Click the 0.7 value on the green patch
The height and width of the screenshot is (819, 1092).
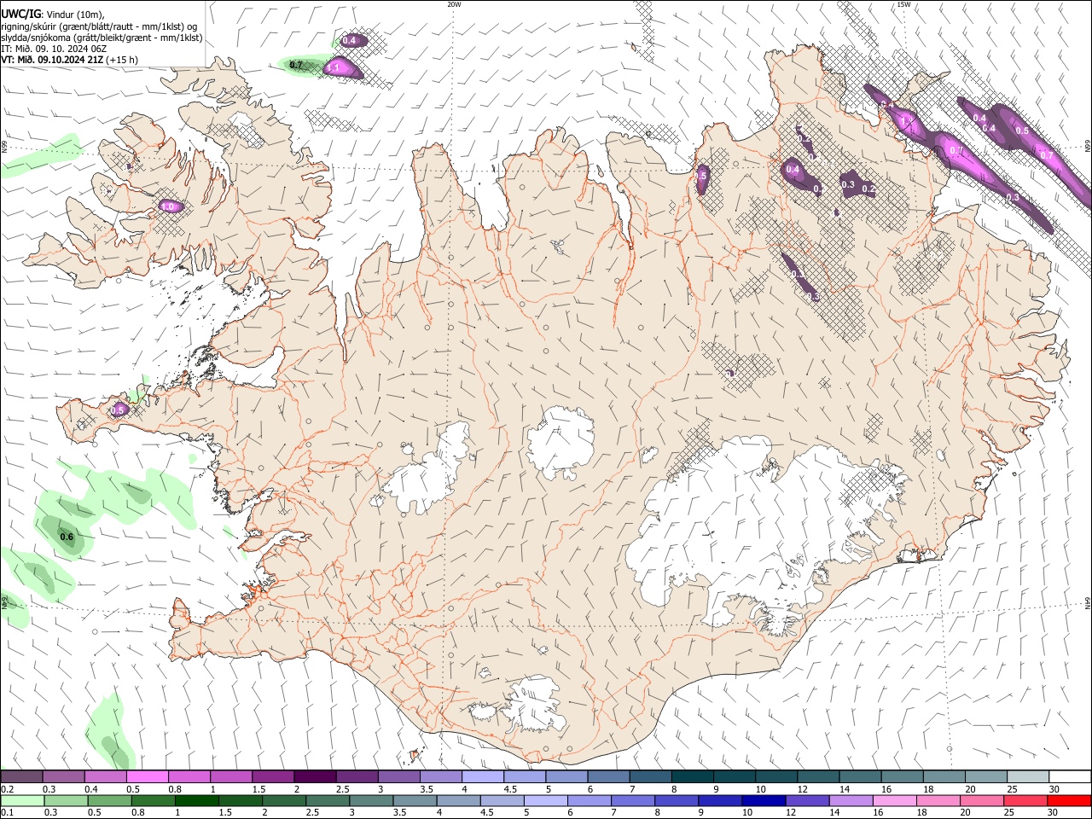point(296,65)
